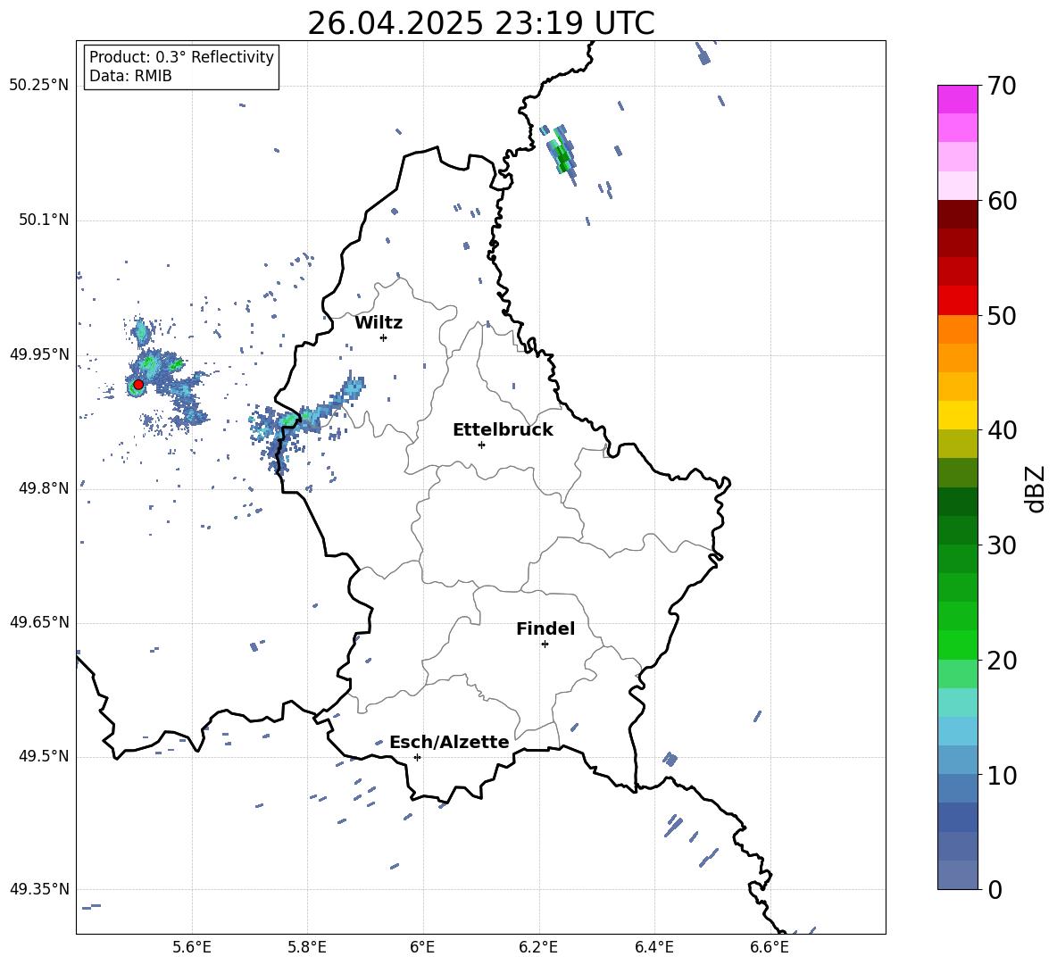Click the colorbar tick value 30
This screenshot has height=965, width=1057.
click(x=1003, y=545)
